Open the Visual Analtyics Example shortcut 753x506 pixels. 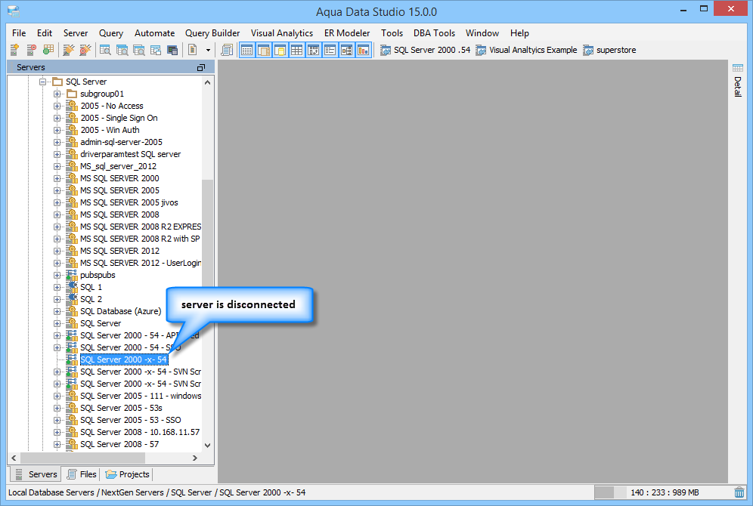(526, 50)
